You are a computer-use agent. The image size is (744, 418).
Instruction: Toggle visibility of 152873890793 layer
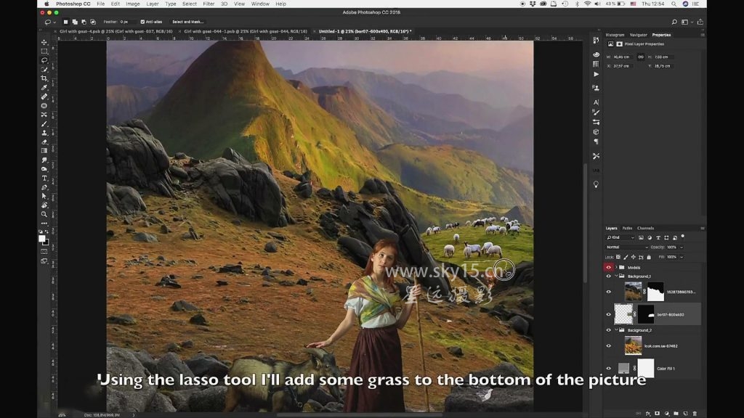tap(609, 292)
